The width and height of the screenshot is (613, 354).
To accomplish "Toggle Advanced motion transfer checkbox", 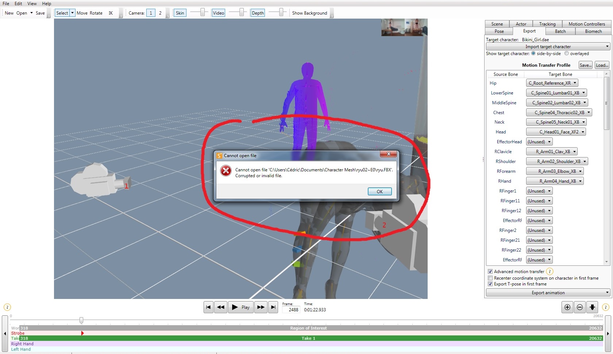I will pos(490,272).
